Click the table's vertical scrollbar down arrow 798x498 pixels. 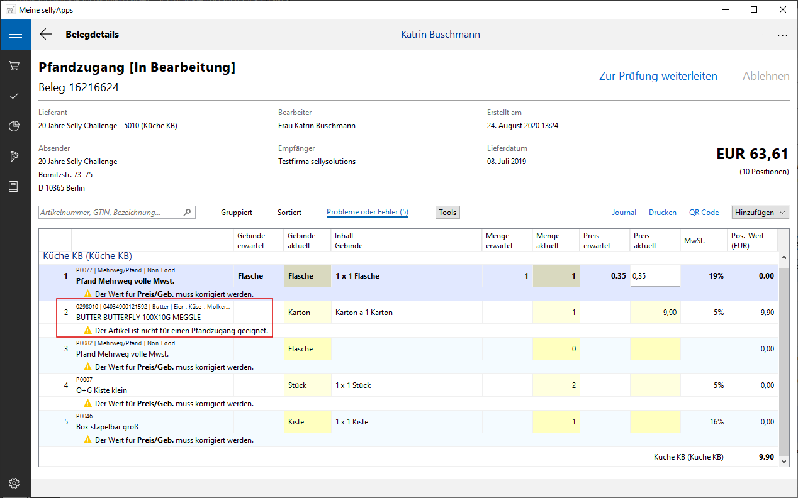[x=784, y=462]
